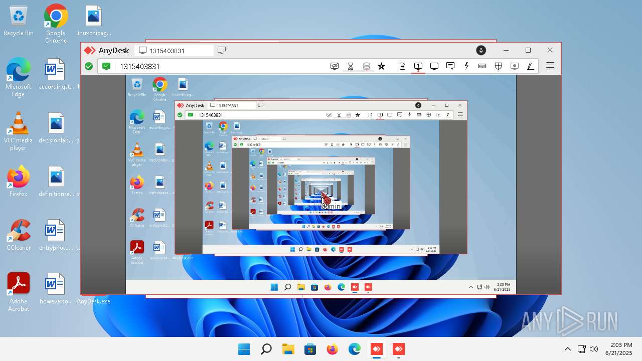Open keyboard settings icon in AnyDesk toolbar
642x361 pixels.
(483, 66)
